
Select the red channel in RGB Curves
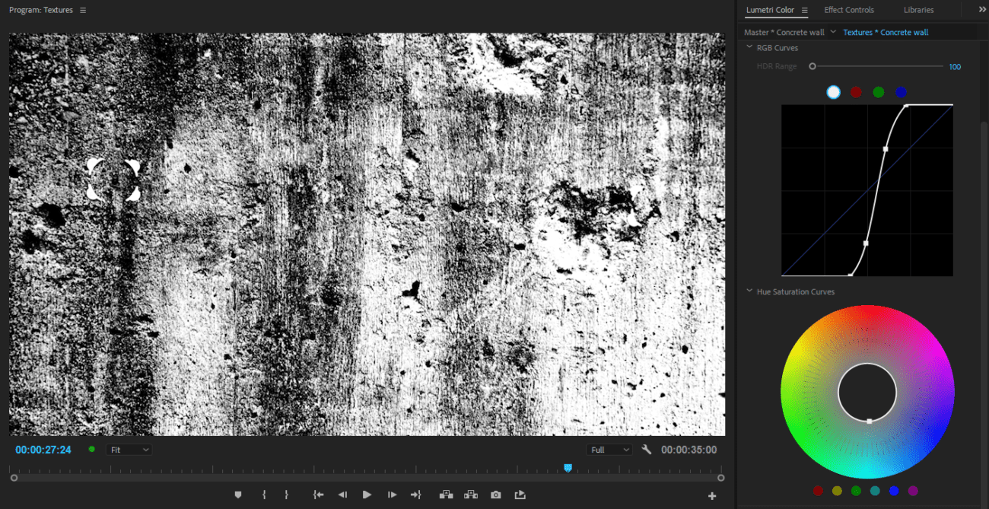click(855, 91)
